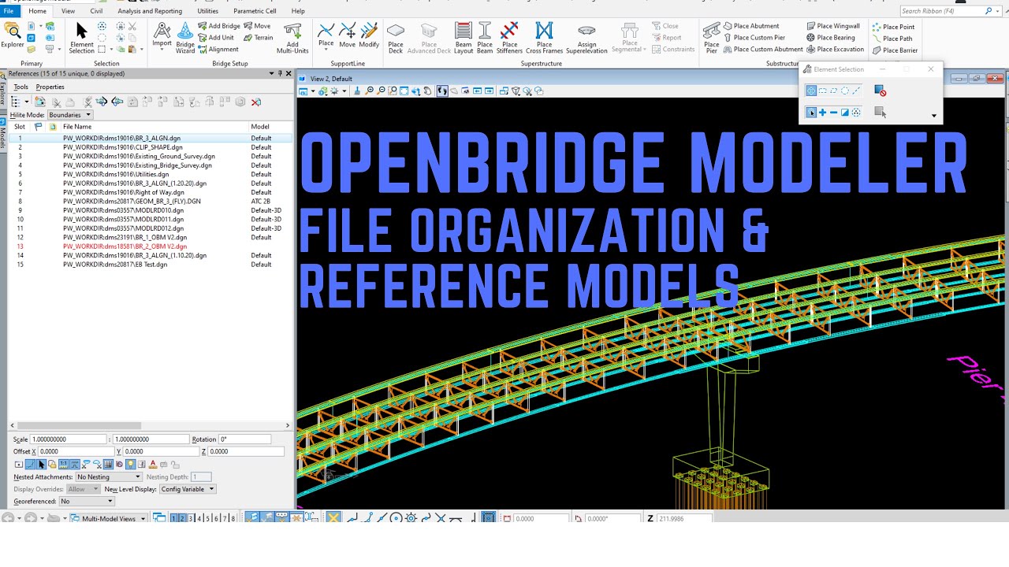Click the Place Pier tool
The height and width of the screenshot is (567, 1009).
pyautogui.click(x=711, y=38)
